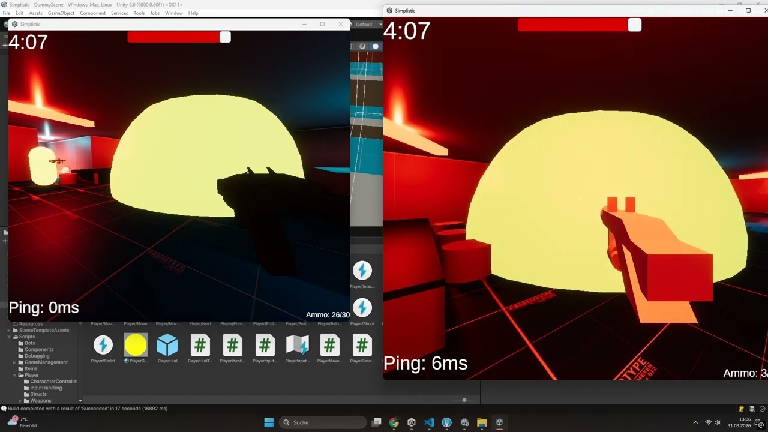Image resolution: width=768 pixels, height=432 pixels.
Task: Open the GameObject menu
Action: point(61,13)
